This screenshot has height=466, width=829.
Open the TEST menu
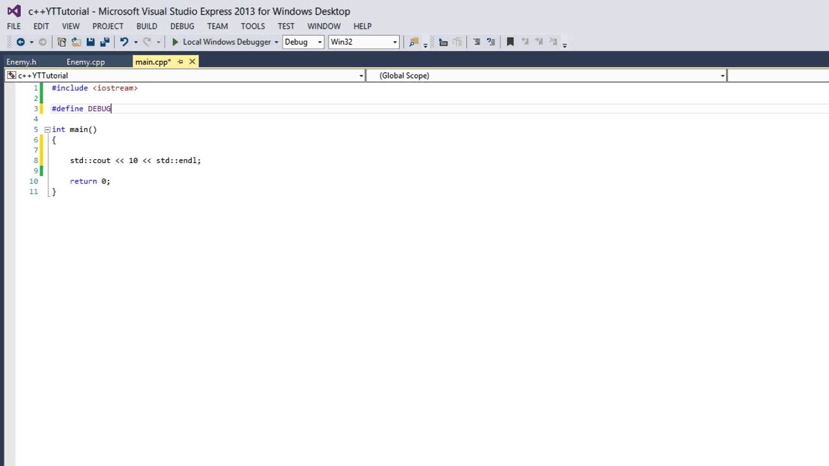pyautogui.click(x=286, y=27)
